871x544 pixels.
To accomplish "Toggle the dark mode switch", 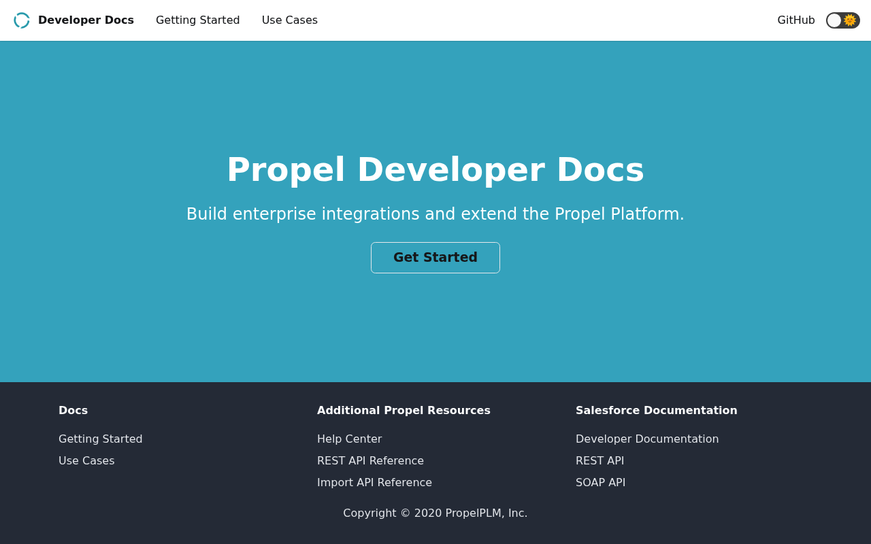I will (843, 20).
